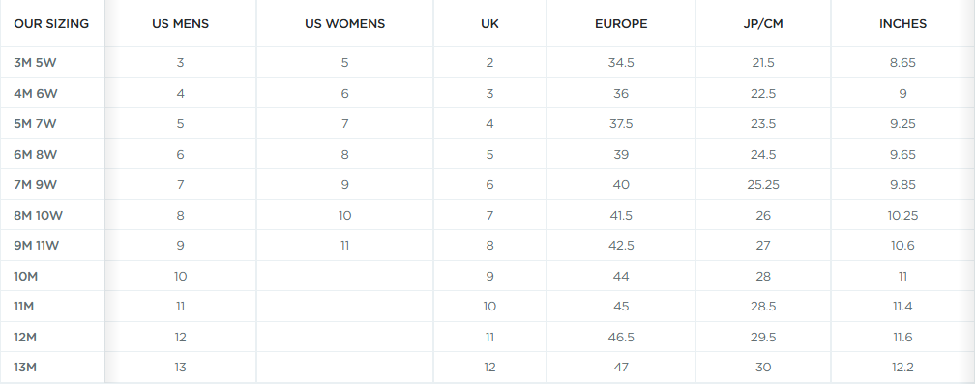Screen dimensions: 976x384
Task: Click the OUR SIZING column header
Action: pyautogui.click(x=51, y=24)
